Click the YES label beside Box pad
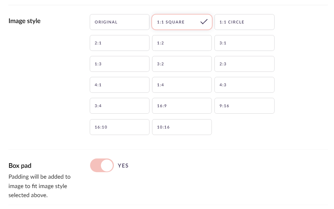Image resolution: width=334 pixels, height=209 pixels. coord(123,165)
